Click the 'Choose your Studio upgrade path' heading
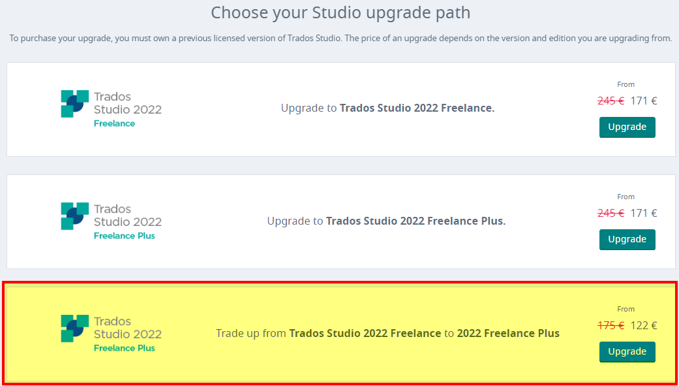 340,12
